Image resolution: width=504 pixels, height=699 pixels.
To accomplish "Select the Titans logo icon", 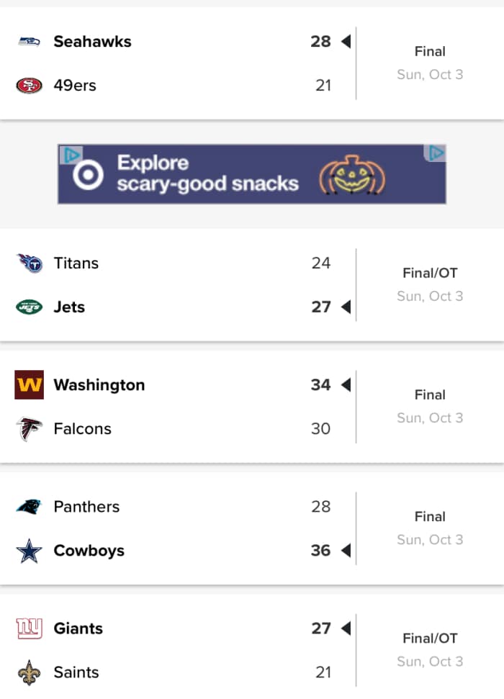I will coord(29,263).
